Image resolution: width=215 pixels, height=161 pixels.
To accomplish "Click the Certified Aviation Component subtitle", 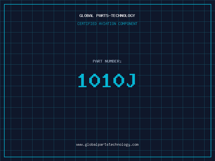I will (x=107, y=24).
